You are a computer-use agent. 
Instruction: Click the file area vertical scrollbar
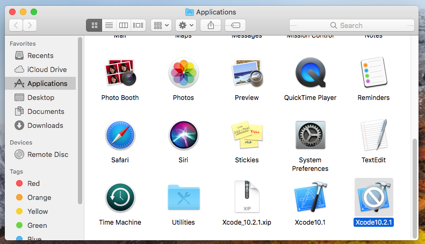(414, 189)
